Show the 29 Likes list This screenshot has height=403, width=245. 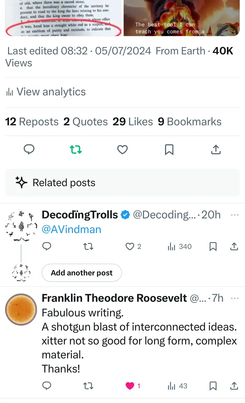pos(133,122)
